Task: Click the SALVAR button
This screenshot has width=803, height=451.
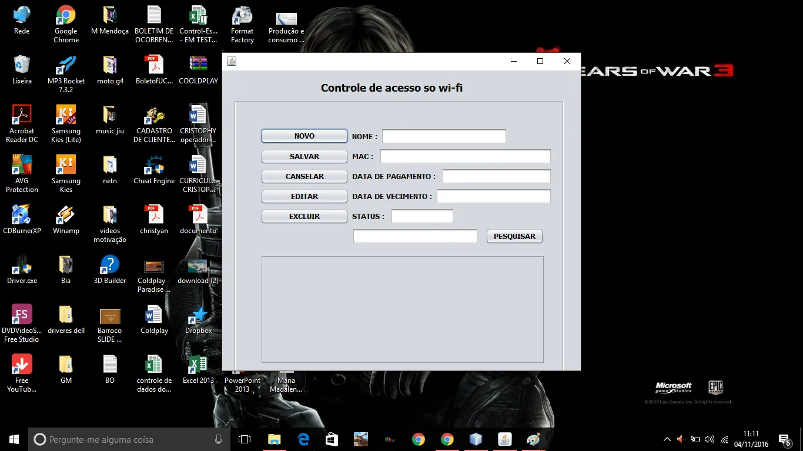Action: pos(305,157)
